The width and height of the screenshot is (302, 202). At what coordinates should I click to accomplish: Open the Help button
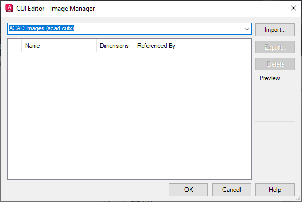click(x=275, y=190)
